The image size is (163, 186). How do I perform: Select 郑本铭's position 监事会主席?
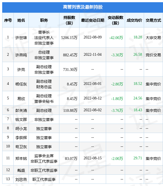[x=44, y=156]
